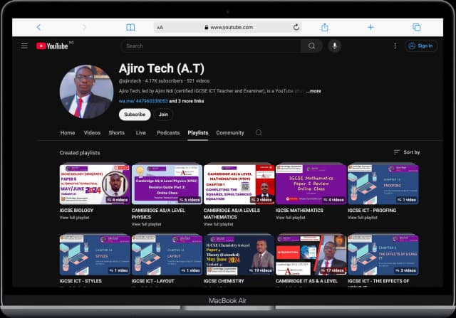The width and height of the screenshot is (456, 318).
Task: Open IGCSE ICT Proofing thumbnail
Action: point(383,184)
